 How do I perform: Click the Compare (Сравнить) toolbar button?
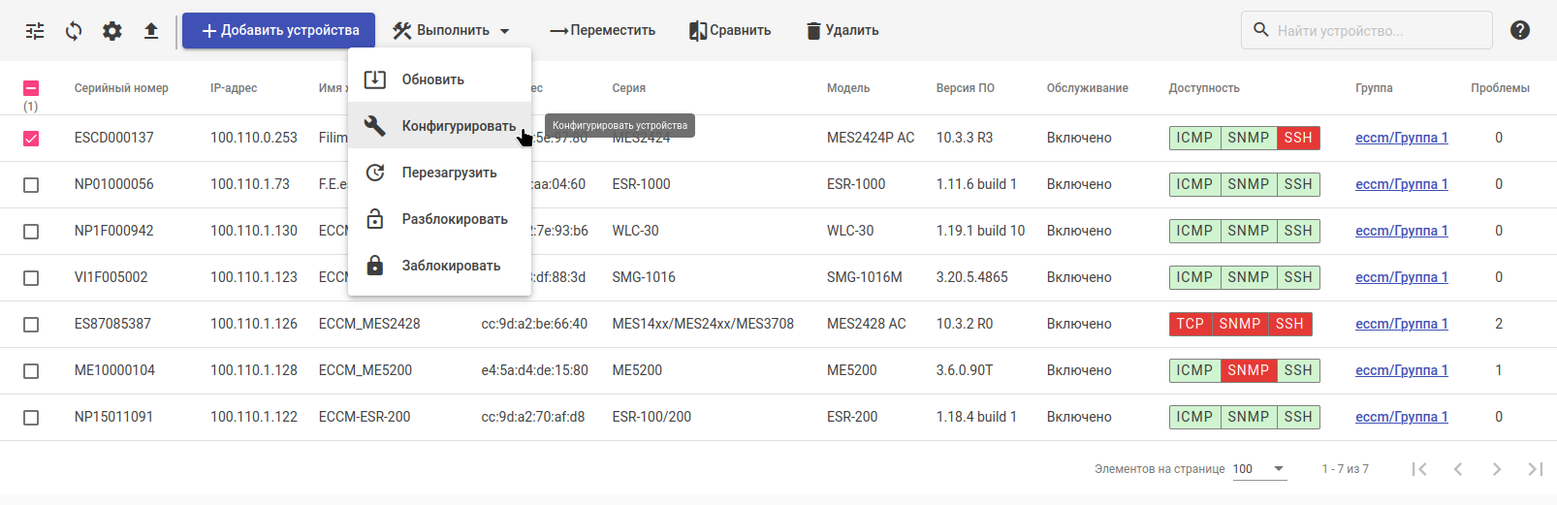730,31
